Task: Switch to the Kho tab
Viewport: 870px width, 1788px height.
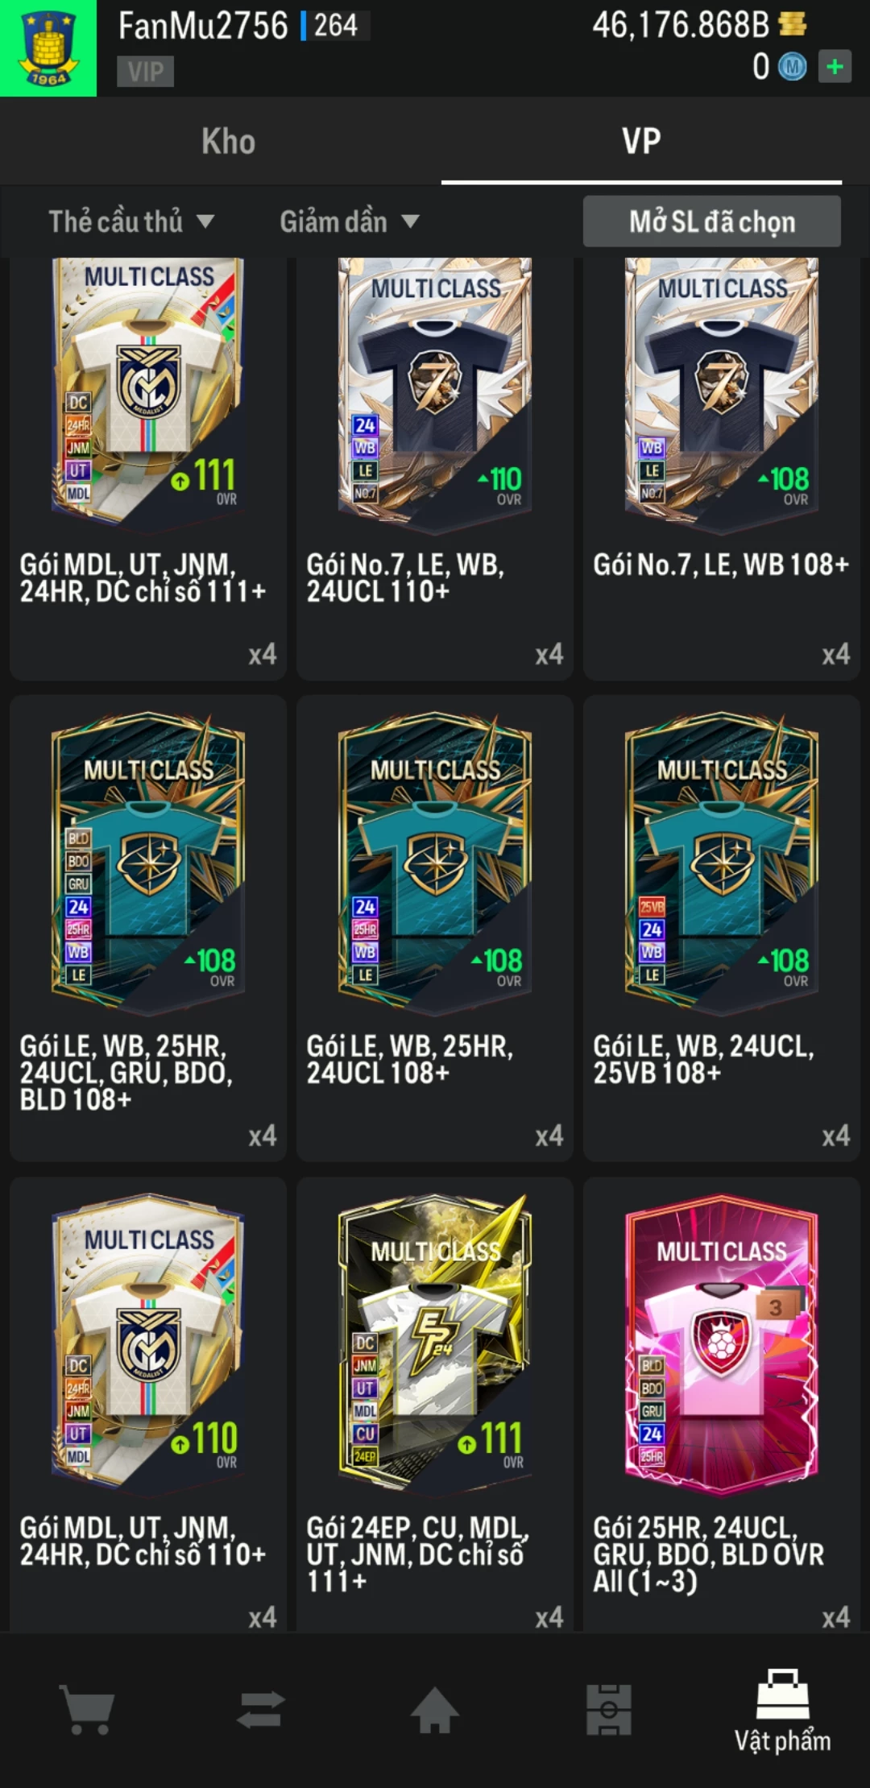Action: coord(228,141)
